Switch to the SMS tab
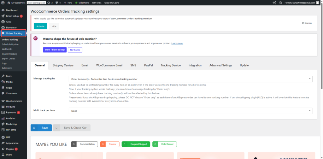The width and height of the screenshot is (323, 159). coord(133,65)
